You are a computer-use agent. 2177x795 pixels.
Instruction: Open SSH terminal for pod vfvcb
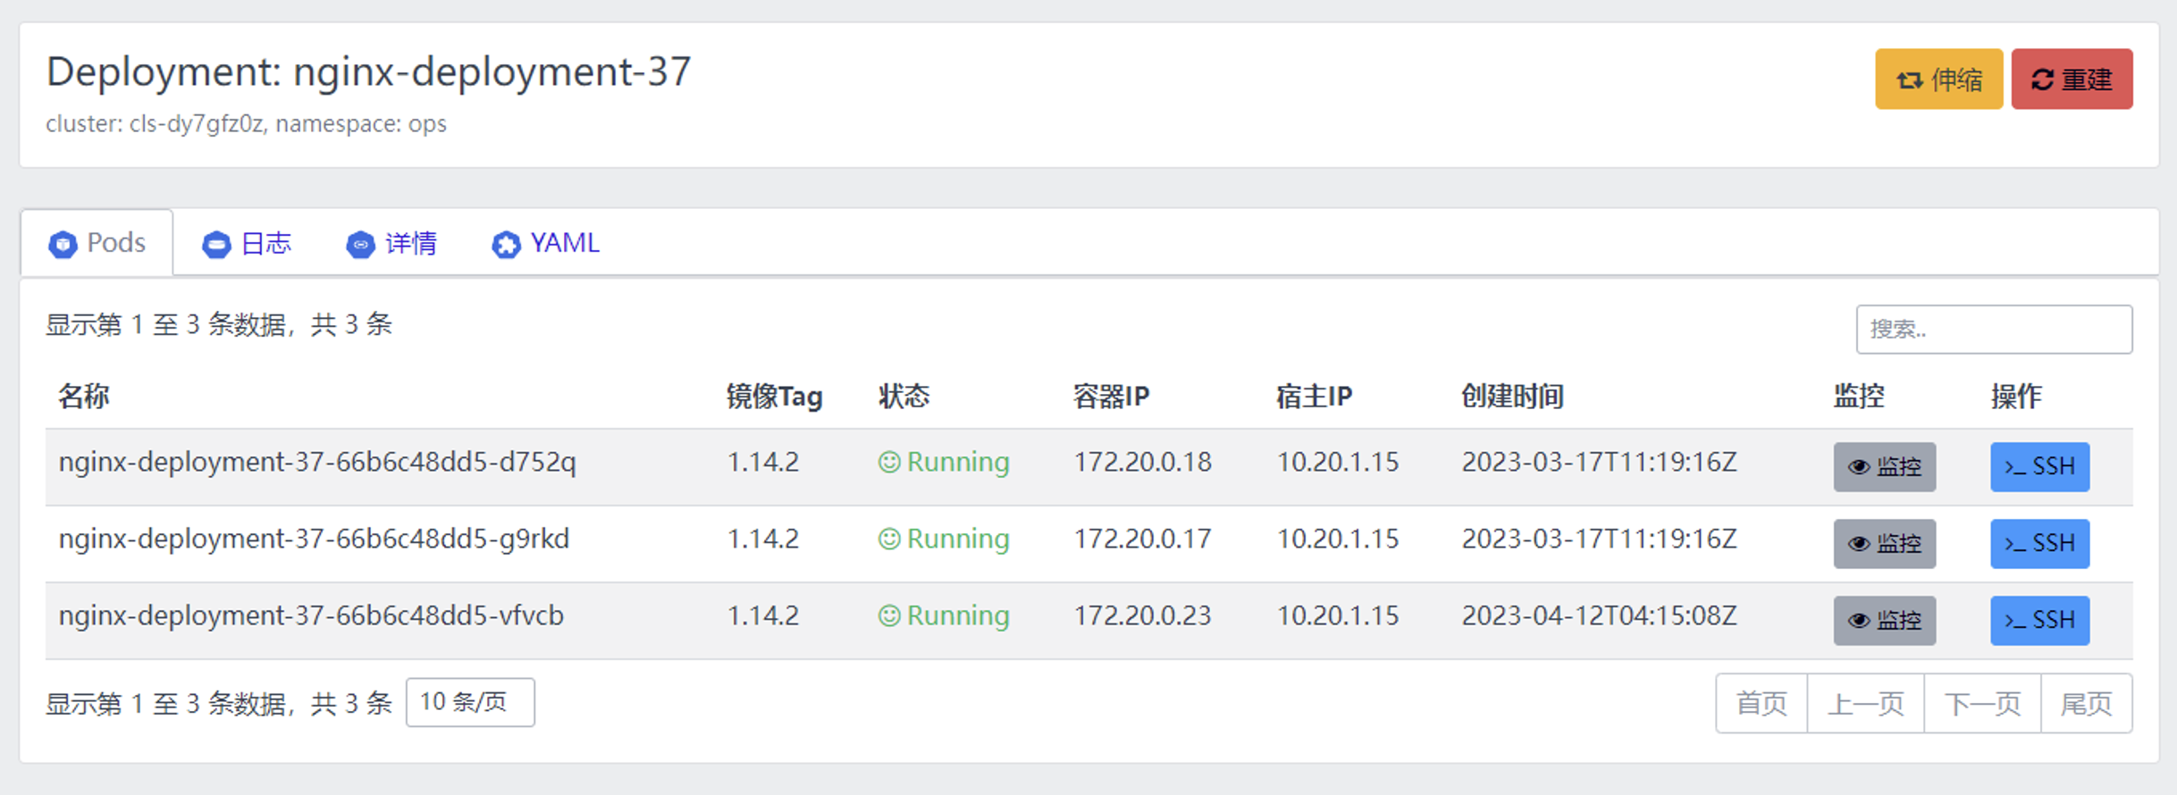(2039, 620)
